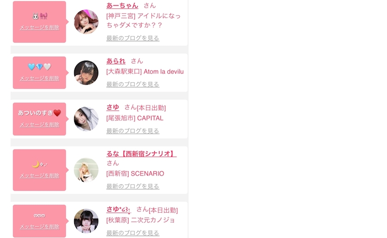The width and height of the screenshot is (387, 238).
Task: Delete the moon emoji message
Action: click(x=40, y=176)
